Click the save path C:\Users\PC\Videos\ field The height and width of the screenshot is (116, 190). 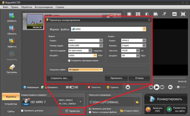(x=111, y=102)
